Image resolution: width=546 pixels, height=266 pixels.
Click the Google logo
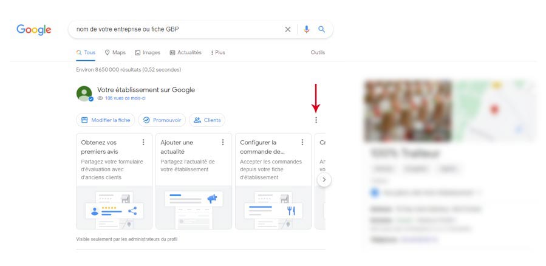[x=34, y=30]
